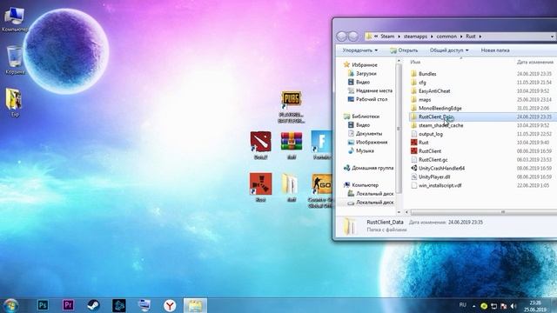The image size is (557, 313).
Task: Open Yandex Browser from the taskbar
Action: [x=170, y=305]
